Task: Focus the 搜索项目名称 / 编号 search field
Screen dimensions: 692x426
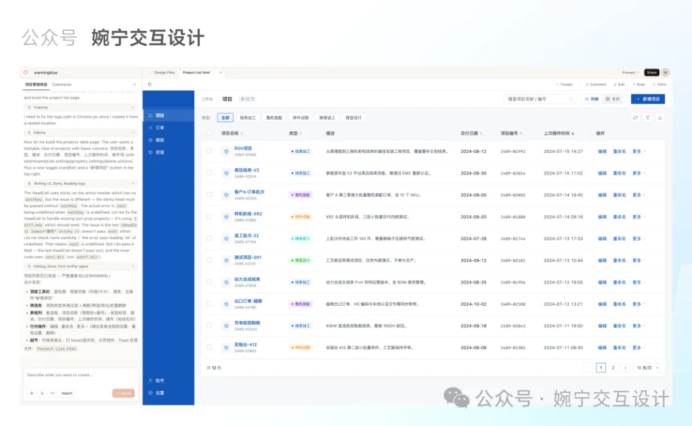Action: 540,99
